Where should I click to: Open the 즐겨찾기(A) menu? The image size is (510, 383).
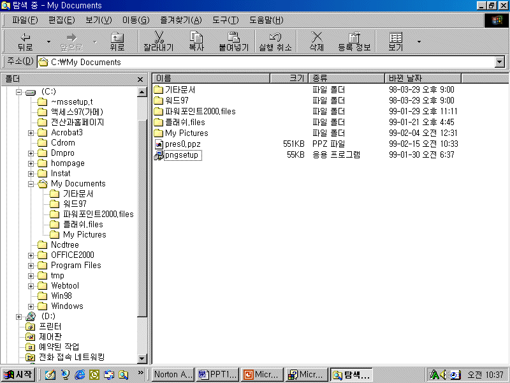(x=181, y=20)
